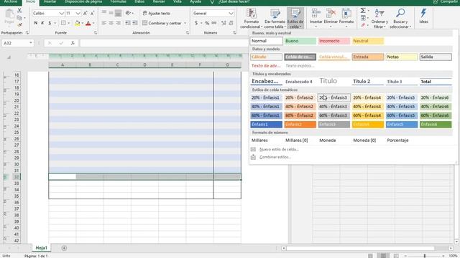Apply the red font color A
This screenshot has width=460, height=258.
pyautogui.click(x=88, y=23)
